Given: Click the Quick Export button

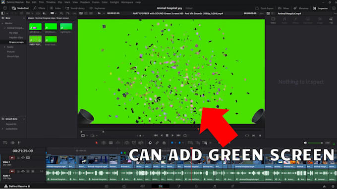Looking at the screenshot, I should [x=264, y=8].
